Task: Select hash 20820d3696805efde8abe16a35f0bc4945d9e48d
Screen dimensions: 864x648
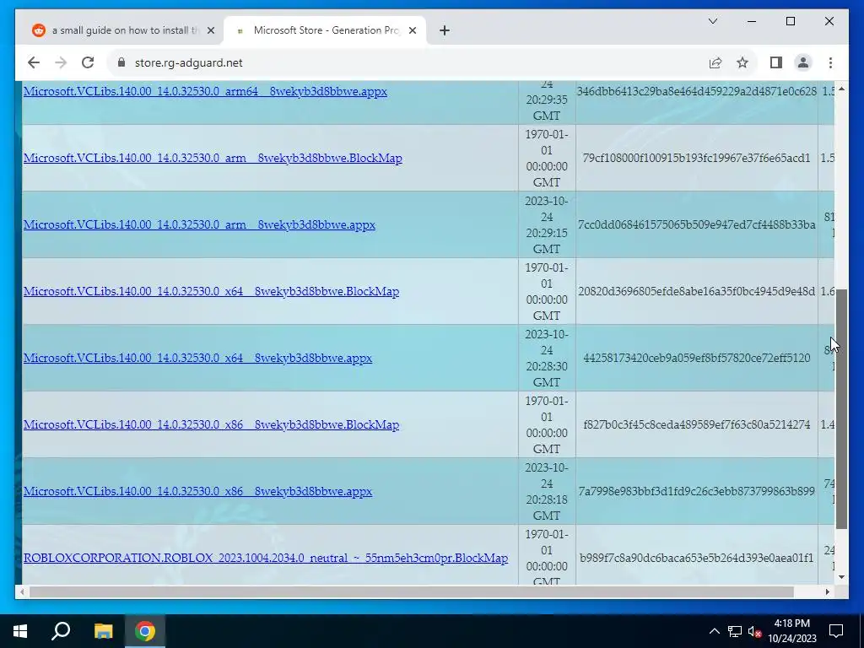Action: 696,291
